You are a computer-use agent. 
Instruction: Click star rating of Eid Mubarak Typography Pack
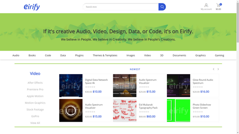144,112
